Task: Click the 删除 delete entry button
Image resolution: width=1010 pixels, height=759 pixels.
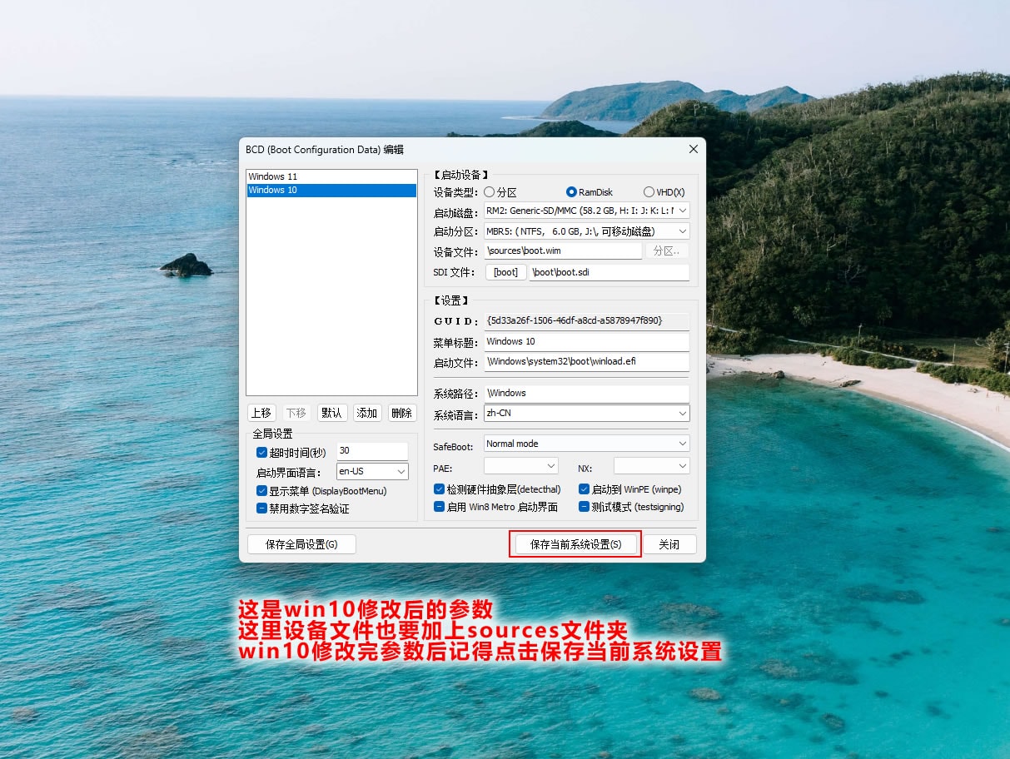Action: (x=401, y=413)
